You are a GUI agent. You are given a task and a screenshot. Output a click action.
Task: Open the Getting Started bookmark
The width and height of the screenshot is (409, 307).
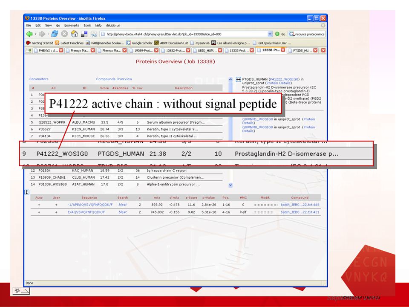pyautogui.click(x=40, y=43)
